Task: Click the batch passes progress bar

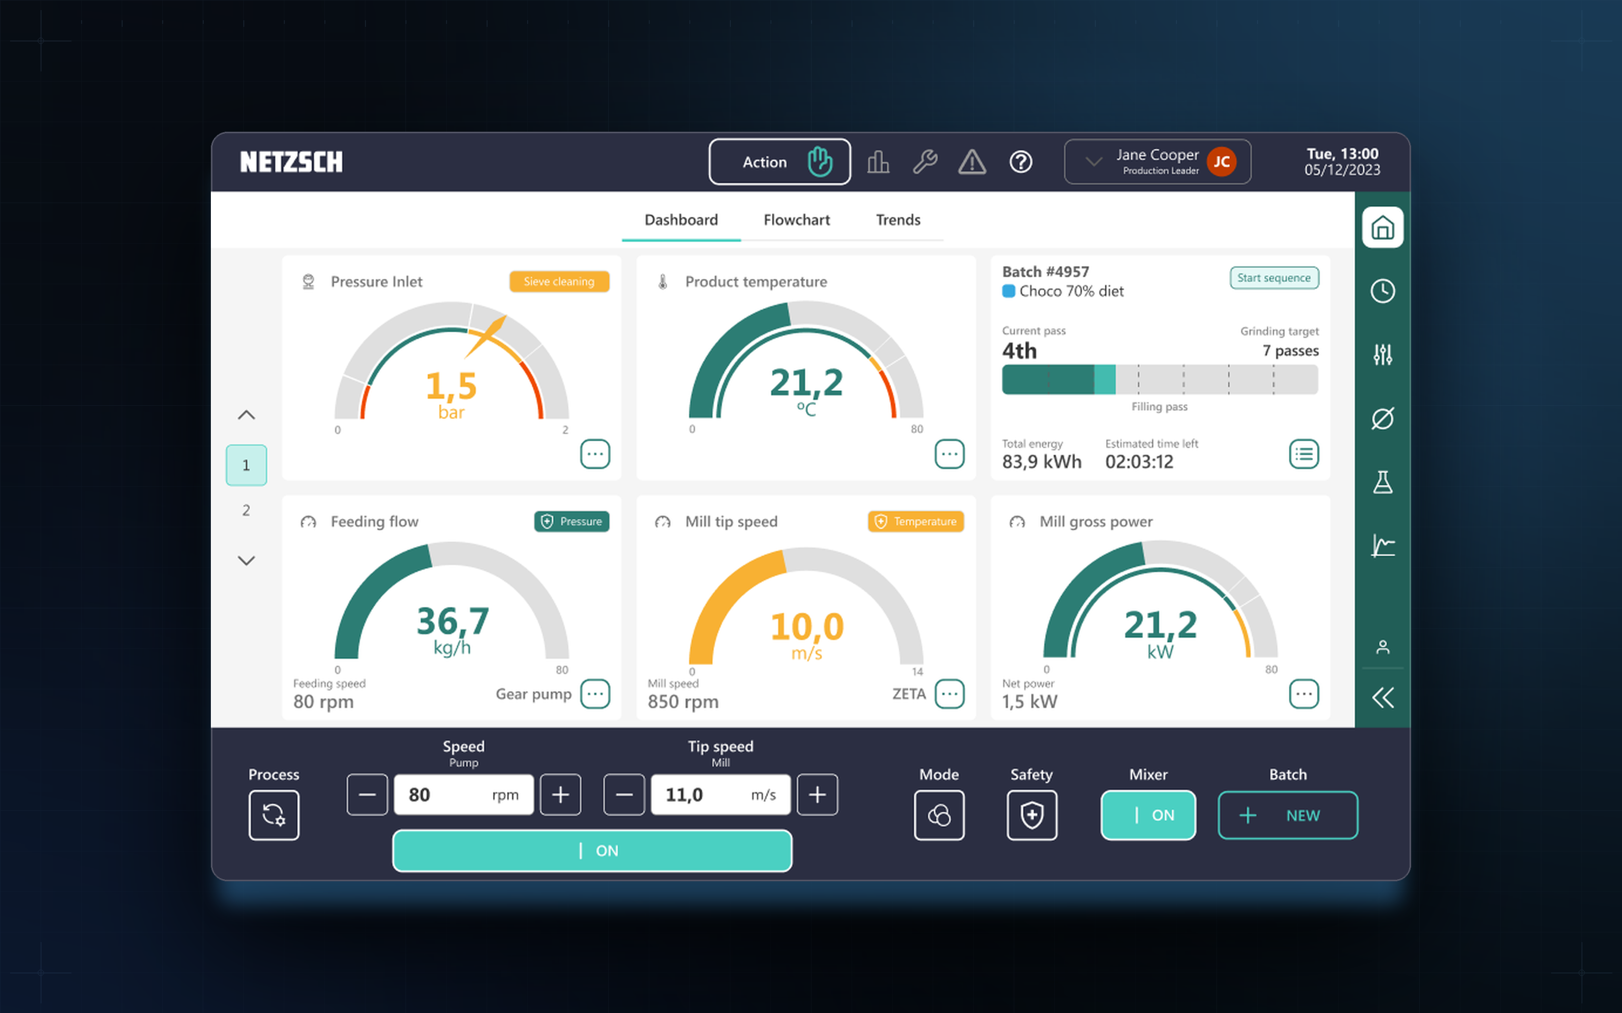Action: [x=1160, y=379]
